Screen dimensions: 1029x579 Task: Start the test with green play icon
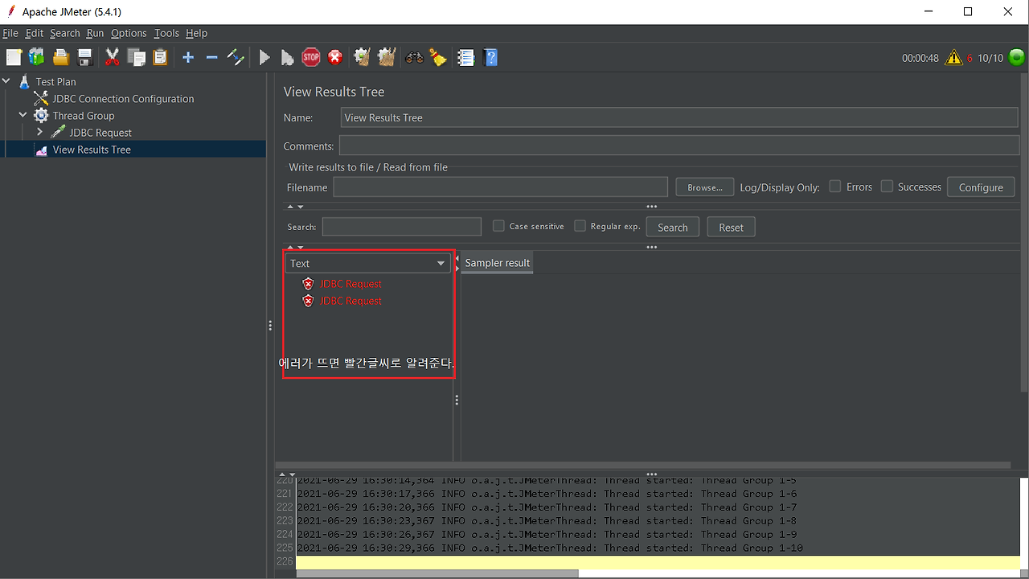coord(264,57)
